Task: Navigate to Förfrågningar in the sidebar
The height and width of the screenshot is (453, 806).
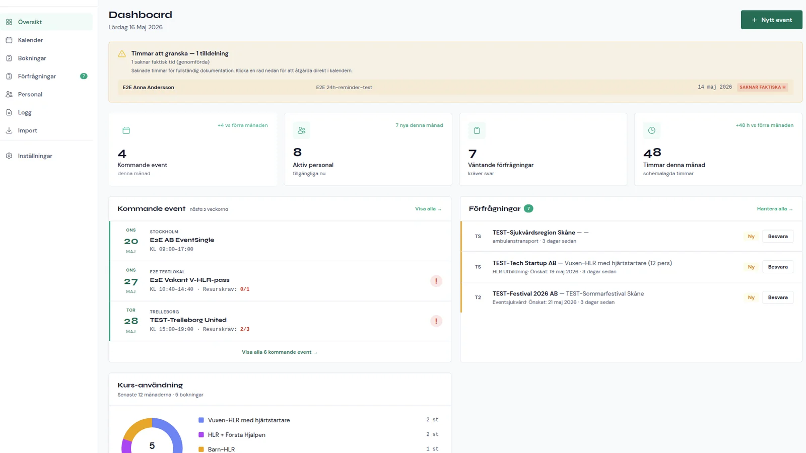Action: [46, 77]
